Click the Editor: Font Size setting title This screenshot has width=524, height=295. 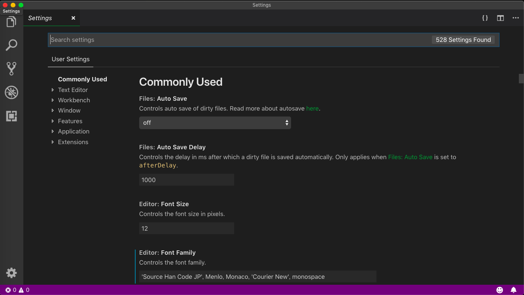164,204
